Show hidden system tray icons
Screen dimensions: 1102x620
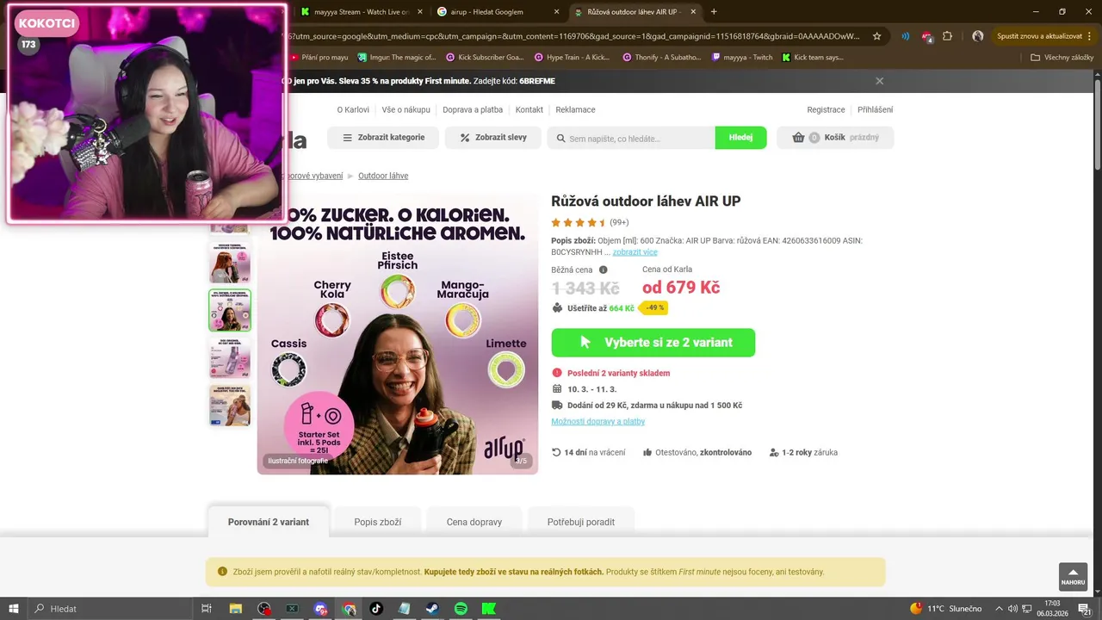click(x=998, y=609)
